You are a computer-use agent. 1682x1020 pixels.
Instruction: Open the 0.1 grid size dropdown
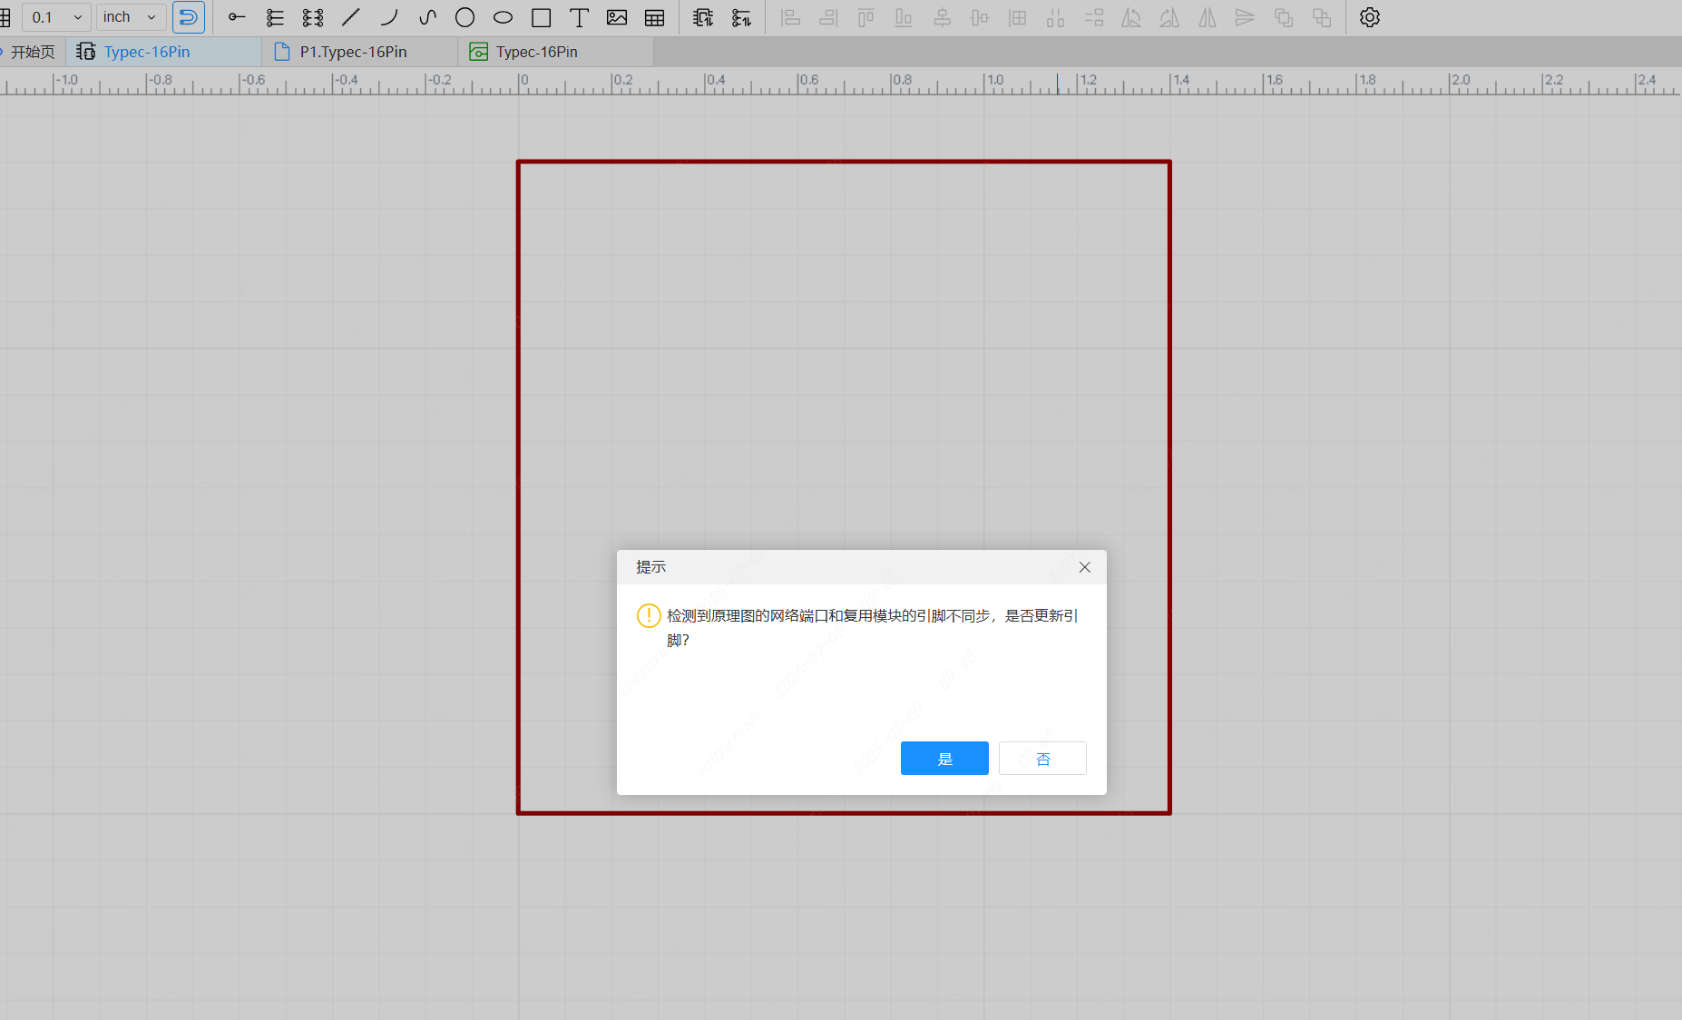pos(56,17)
